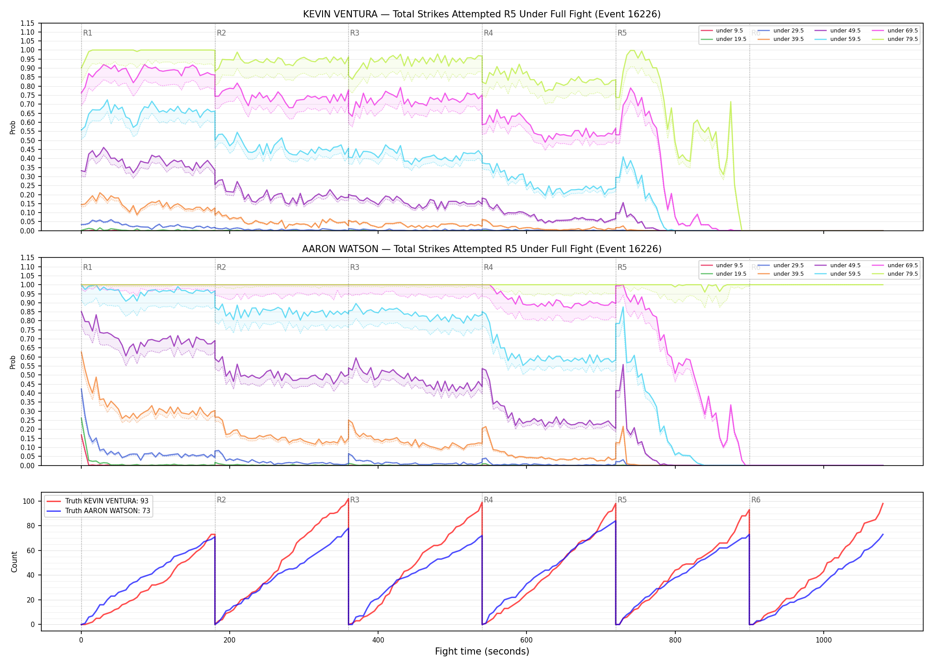Click the KEVIN VENTURA chart title
Image resolution: width=933 pixels, height=667 pixels.
coord(482,14)
